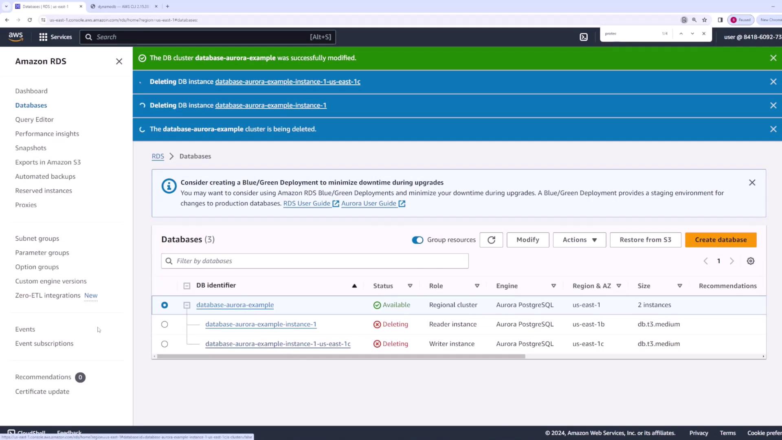The height and width of the screenshot is (440, 782).
Task: Close the dynamodb AWS CLI tab
Action: pyautogui.click(x=156, y=7)
